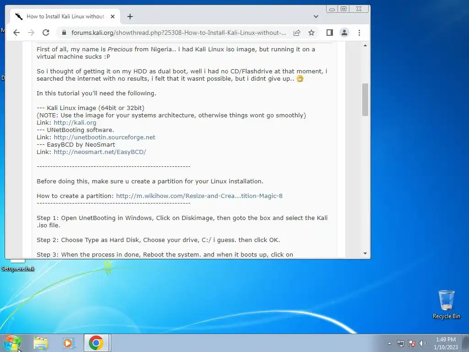Reload the Kali forum page
The height and width of the screenshot is (352, 469).
(46, 33)
